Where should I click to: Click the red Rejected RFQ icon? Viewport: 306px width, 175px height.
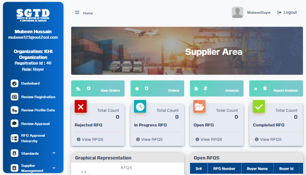pyautogui.click(x=81, y=107)
